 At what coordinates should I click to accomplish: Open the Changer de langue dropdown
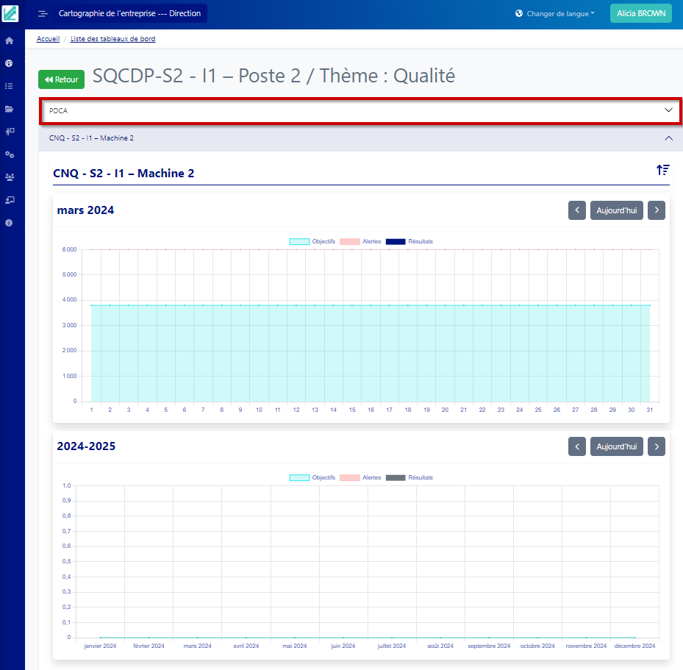(x=555, y=13)
